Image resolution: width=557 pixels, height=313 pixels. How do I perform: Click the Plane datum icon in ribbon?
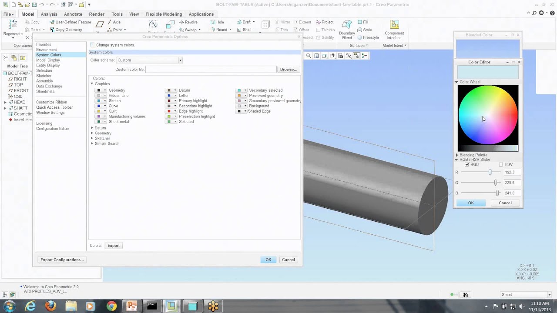(100, 25)
